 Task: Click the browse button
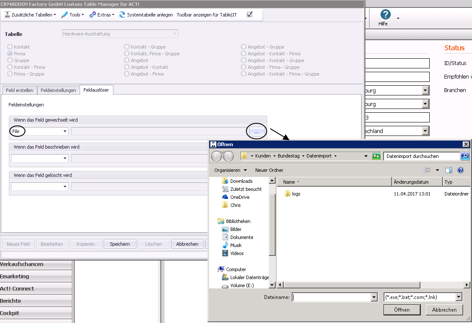point(257,131)
